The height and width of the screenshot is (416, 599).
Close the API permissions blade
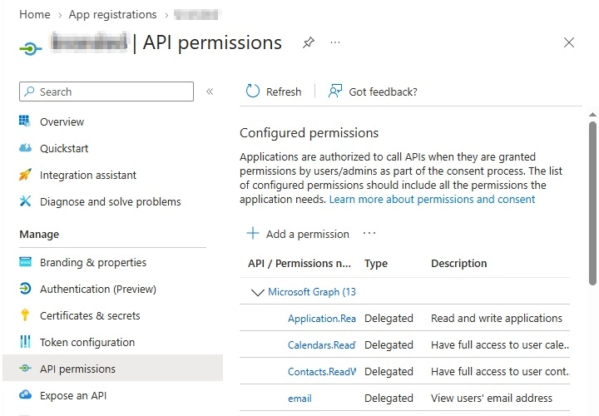coord(569,42)
